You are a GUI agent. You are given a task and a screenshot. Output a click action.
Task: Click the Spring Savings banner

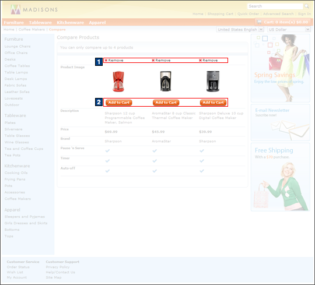pos(281,68)
